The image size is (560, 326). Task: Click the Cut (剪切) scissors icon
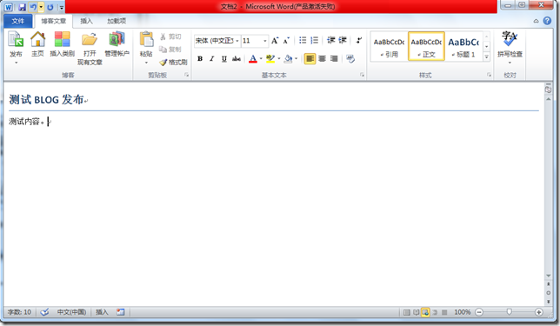tap(163, 37)
